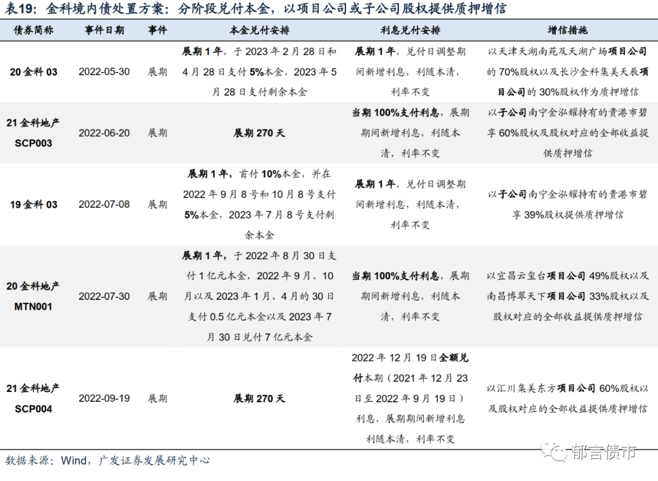The height and width of the screenshot is (481, 658).
Task: Select bond name "19 金科 03"
Action: 34,204
